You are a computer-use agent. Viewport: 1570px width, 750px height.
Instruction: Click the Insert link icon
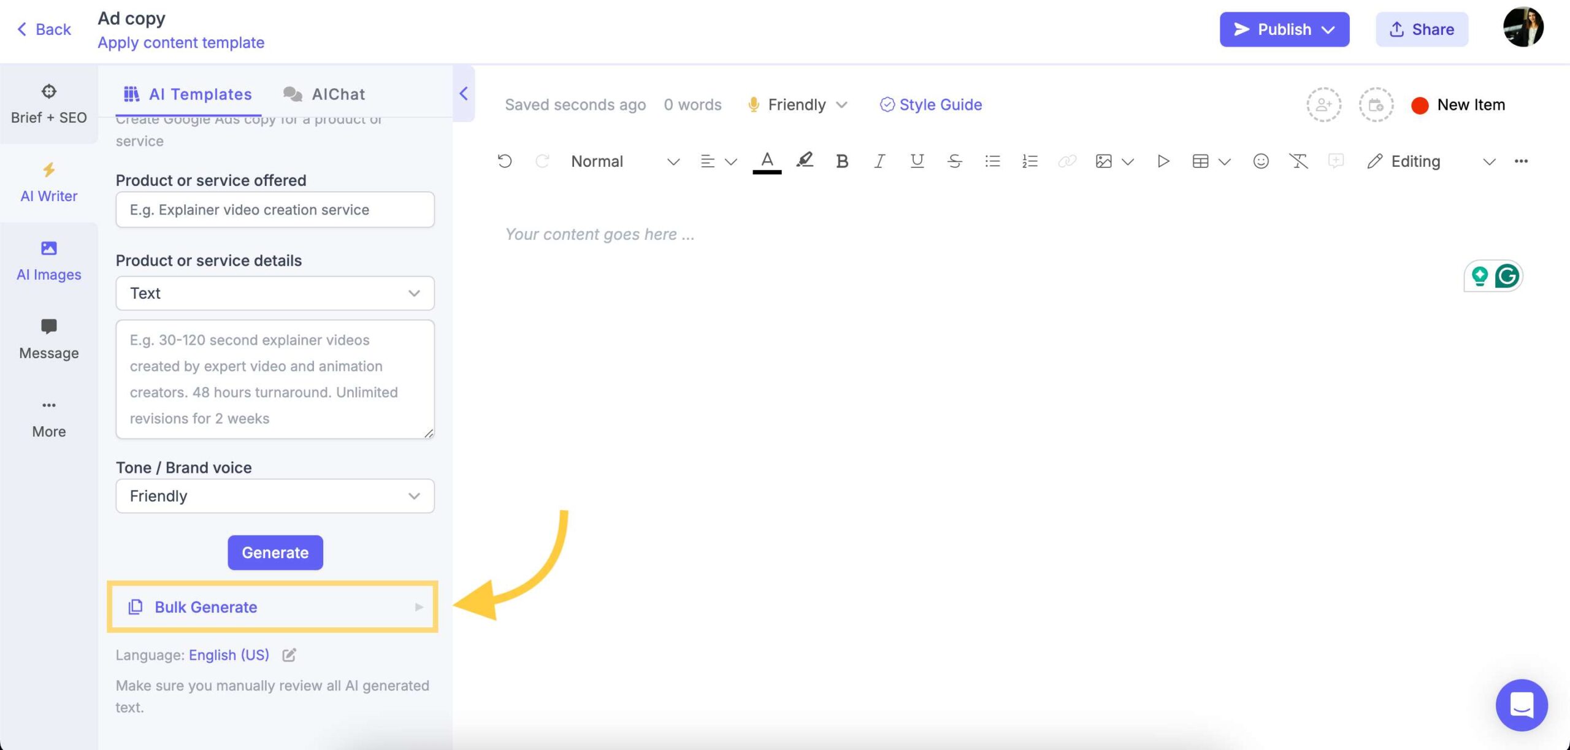click(1067, 160)
